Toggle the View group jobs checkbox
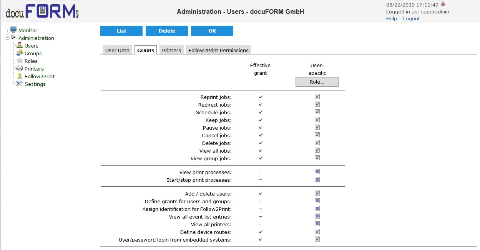Viewport: 480px width, 250px height. pos(317,158)
